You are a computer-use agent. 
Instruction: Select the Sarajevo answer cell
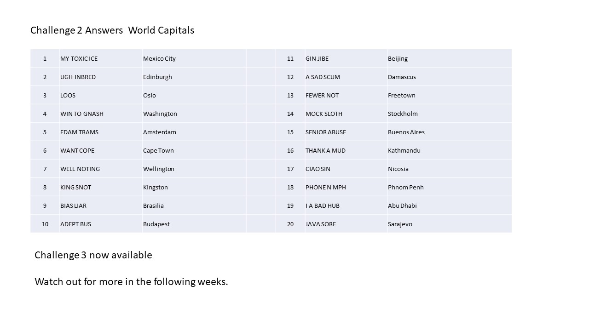[450, 224]
